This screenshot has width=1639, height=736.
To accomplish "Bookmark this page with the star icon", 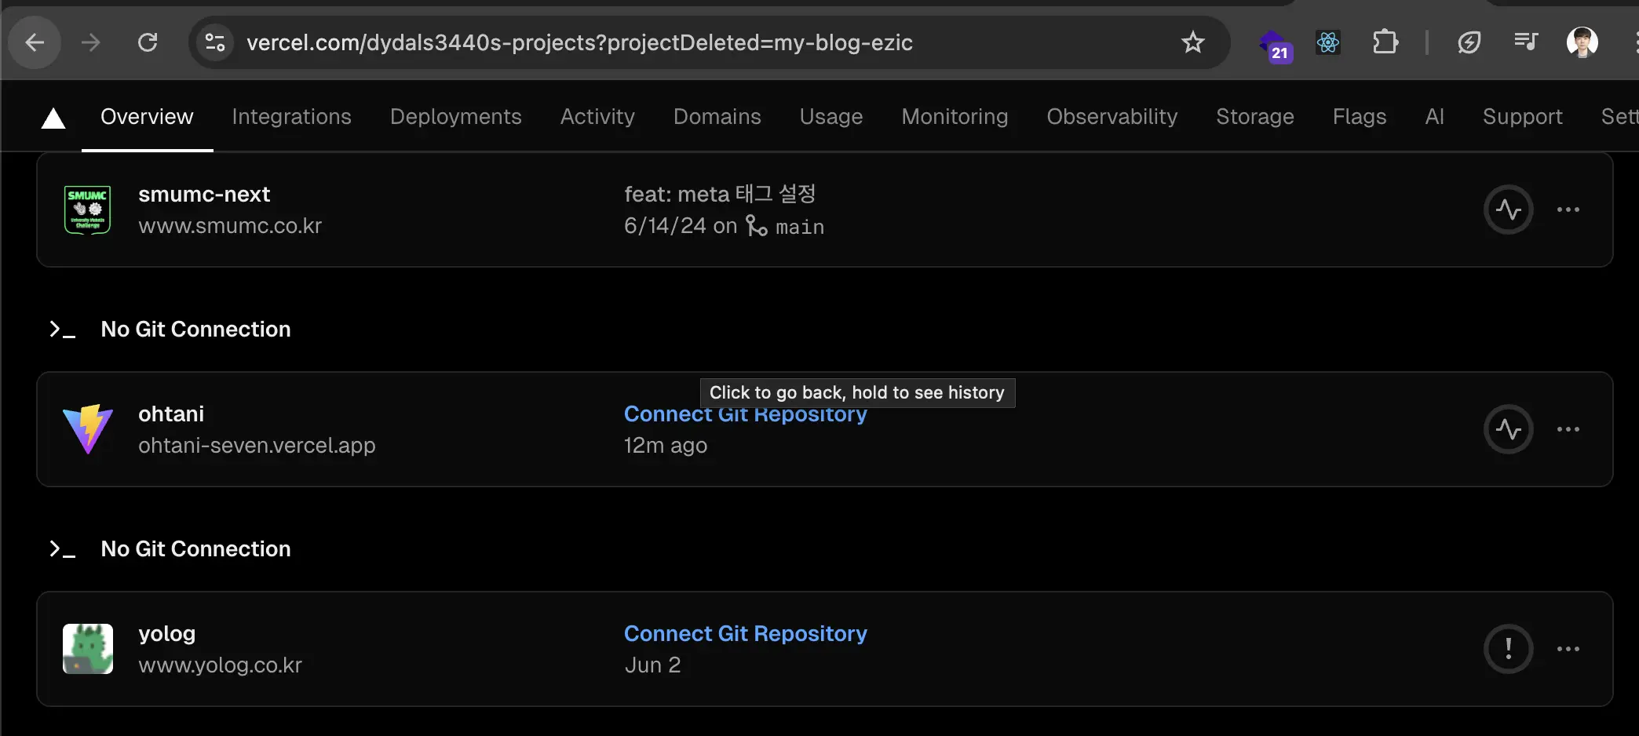I will (x=1192, y=42).
